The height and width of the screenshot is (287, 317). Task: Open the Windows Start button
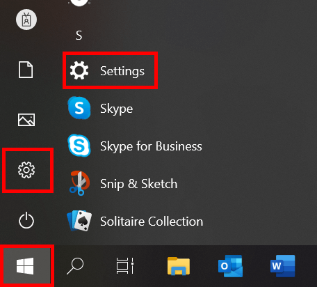[x=25, y=266]
